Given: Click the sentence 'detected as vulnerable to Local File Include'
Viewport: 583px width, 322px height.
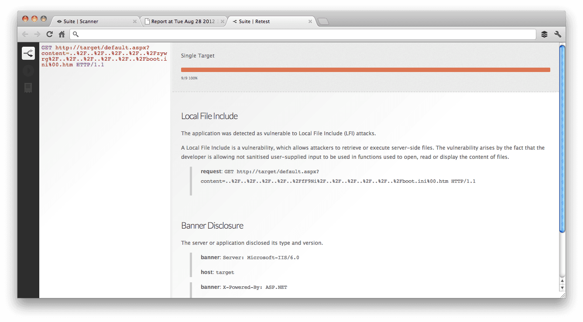Looking at the screenshot, I should [x=278, y=134].
